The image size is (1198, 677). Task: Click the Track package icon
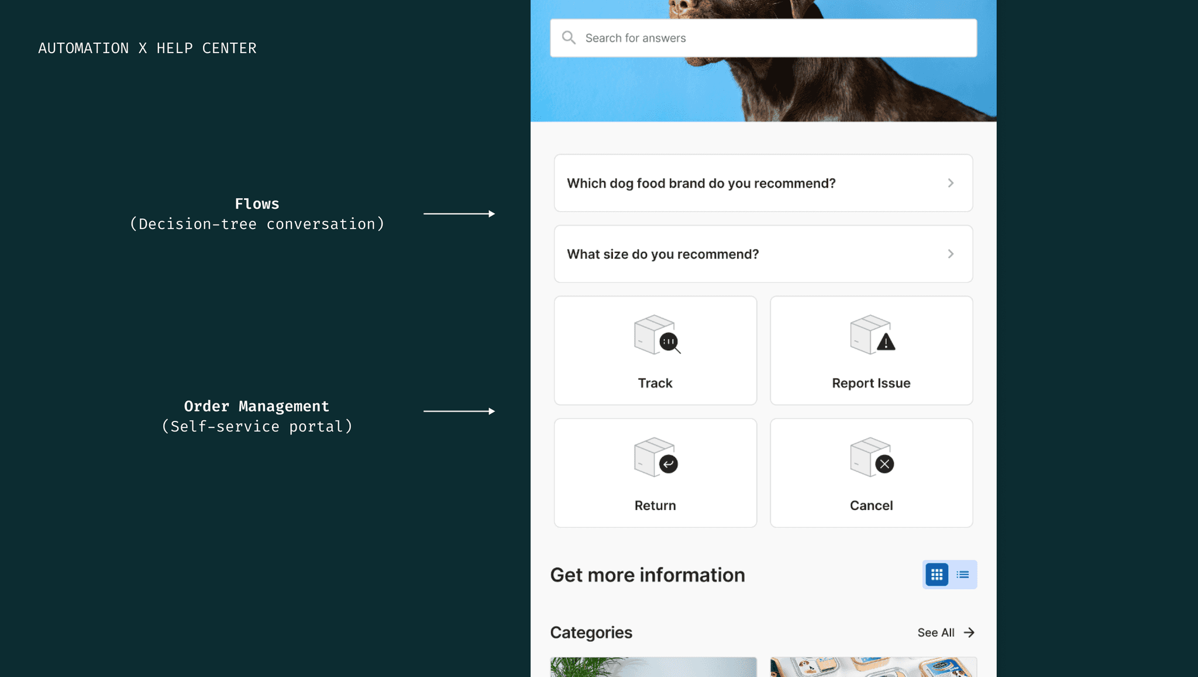point(656,335)
